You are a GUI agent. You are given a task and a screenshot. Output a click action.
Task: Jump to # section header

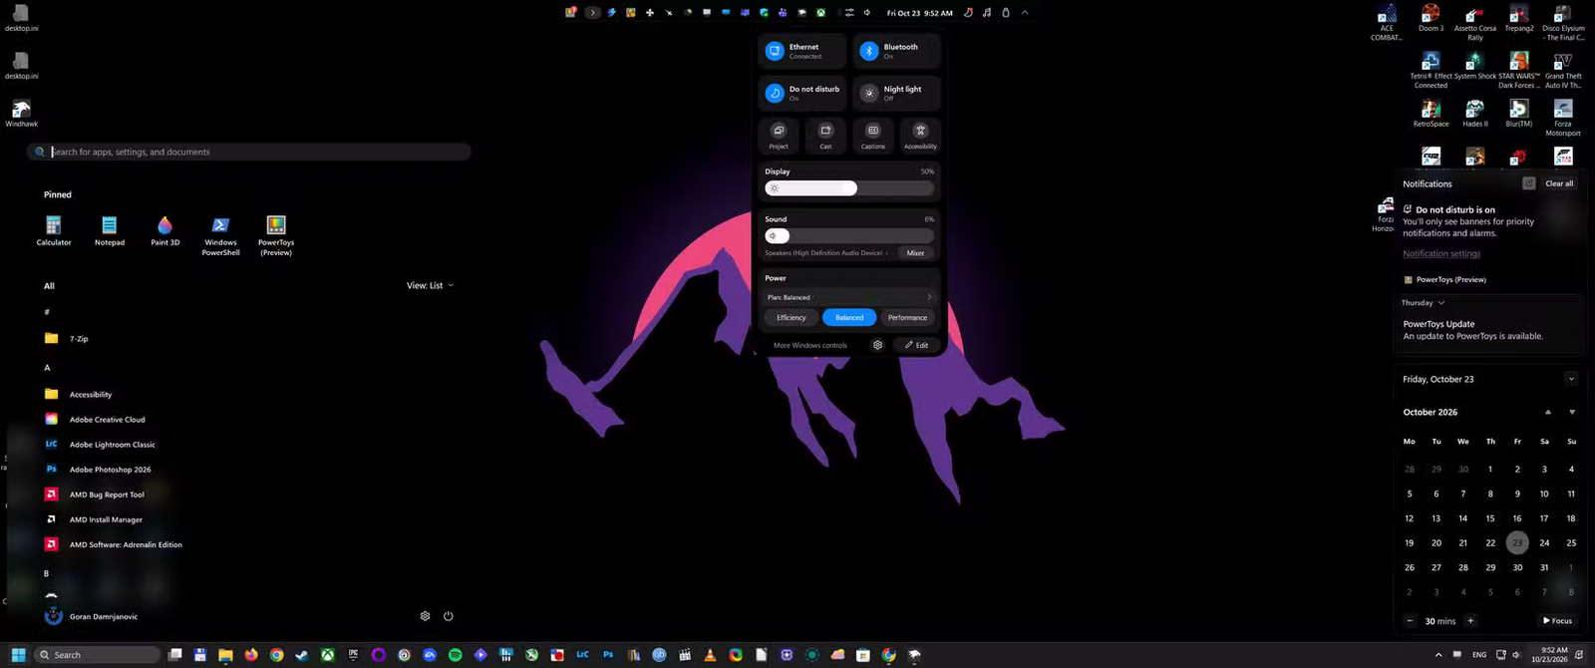point(47,312)
